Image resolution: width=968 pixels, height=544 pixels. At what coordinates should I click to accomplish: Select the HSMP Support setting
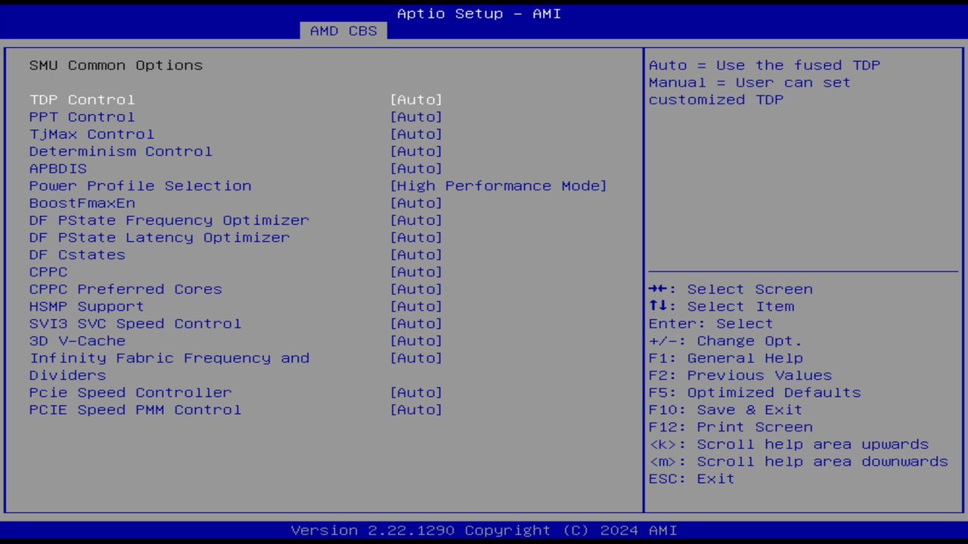[x=87, y=307]
